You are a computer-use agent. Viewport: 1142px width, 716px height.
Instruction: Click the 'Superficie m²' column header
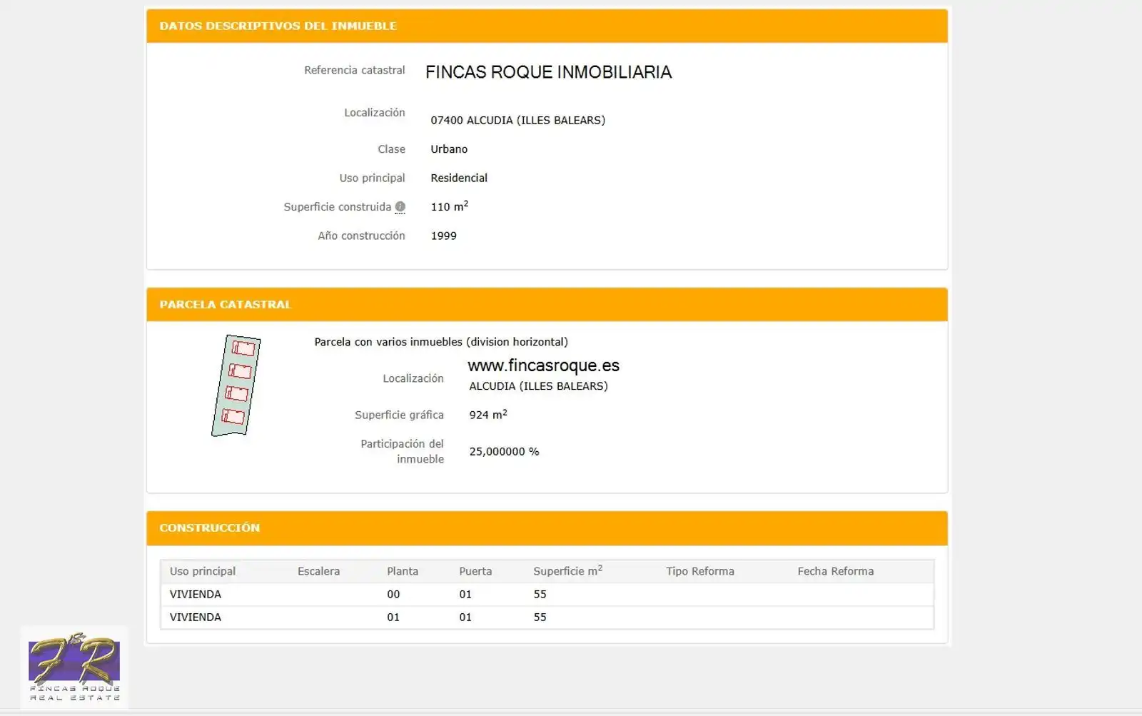567,570
